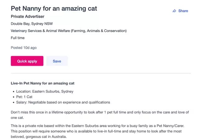Click the Posted 10d ago timestamp

[x=24, y=48]
